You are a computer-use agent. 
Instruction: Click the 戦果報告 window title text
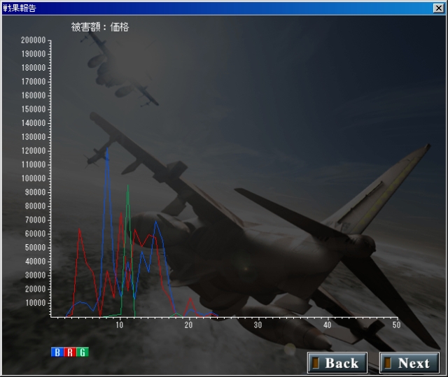[20, 8]
